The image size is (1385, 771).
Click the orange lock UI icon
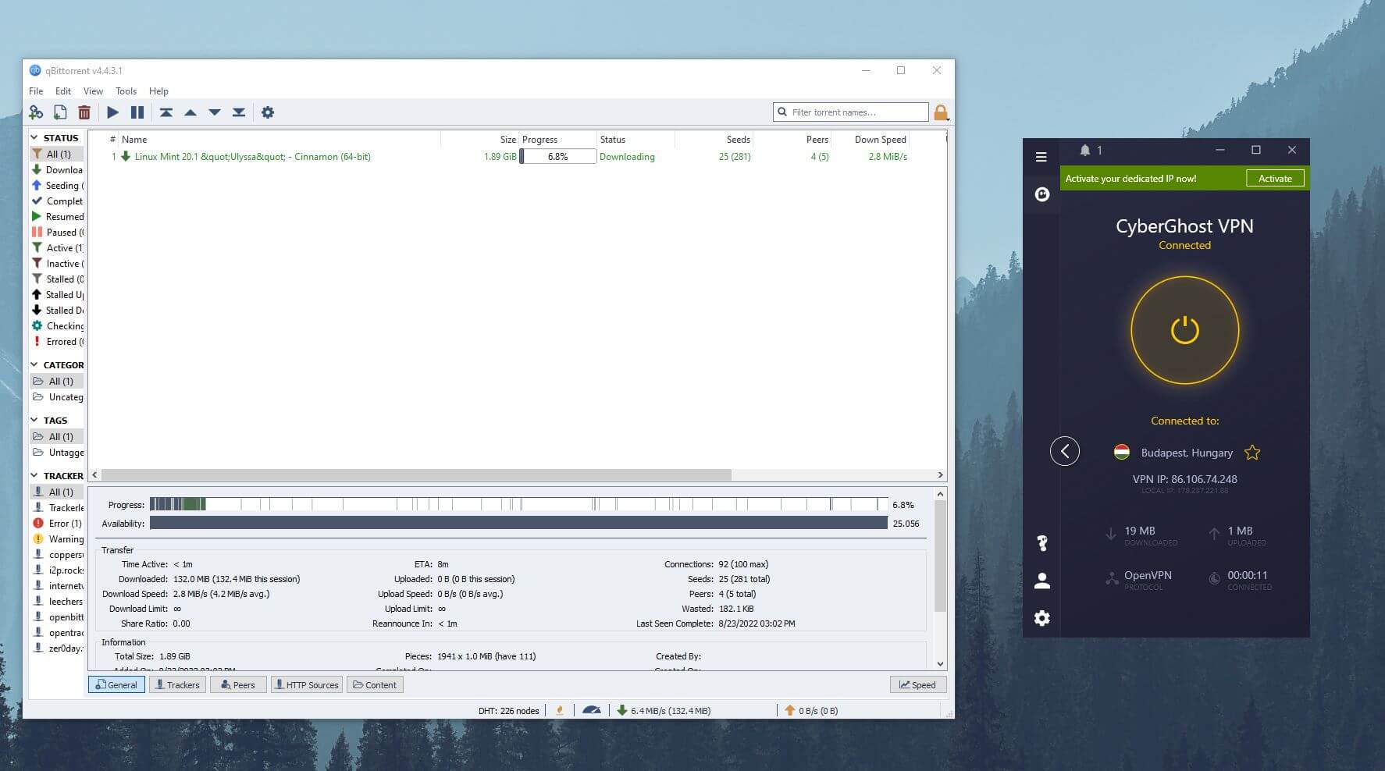941,112
